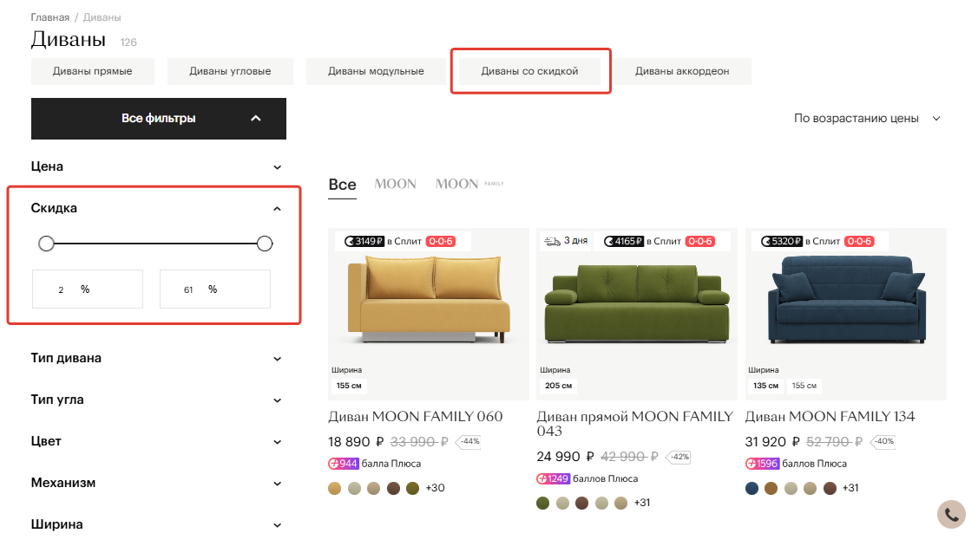Click the 944 Plus points badge
Image resolution: width=978 pixels, height=546 pixels.
click(x=343, y=464)
